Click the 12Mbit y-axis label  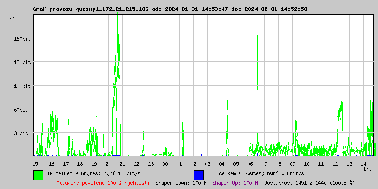(22, 62)
